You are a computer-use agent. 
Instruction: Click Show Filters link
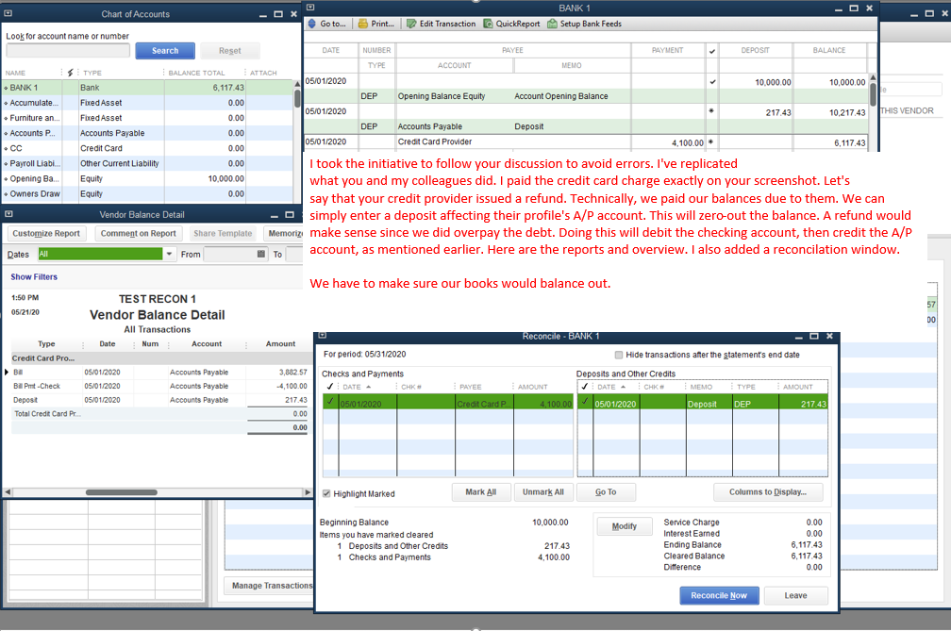point(34,277)
